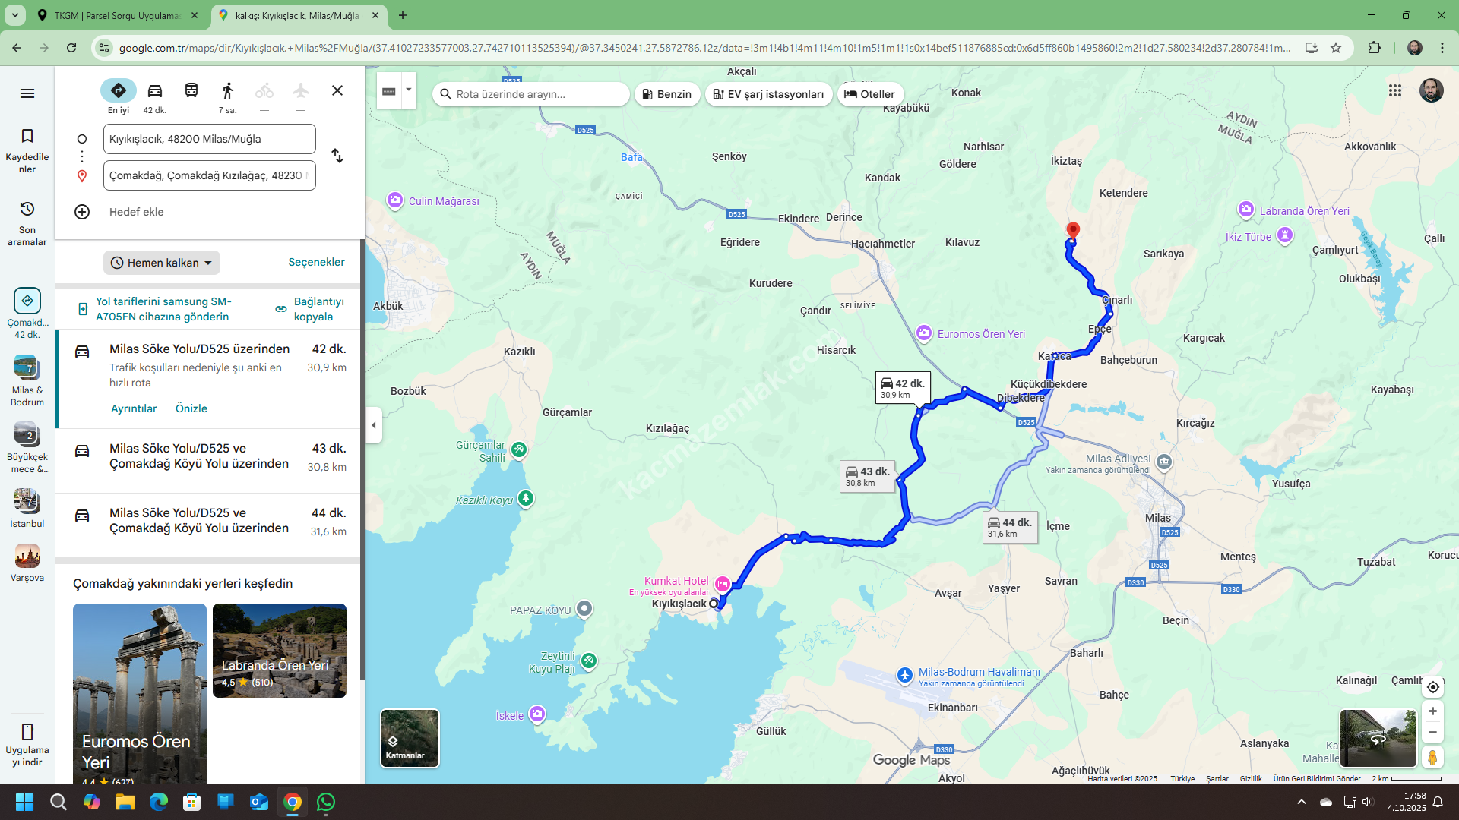The image size is (1459, 820).
Task: Click the Benzin filter chip
Action: (x=667, y=94)
